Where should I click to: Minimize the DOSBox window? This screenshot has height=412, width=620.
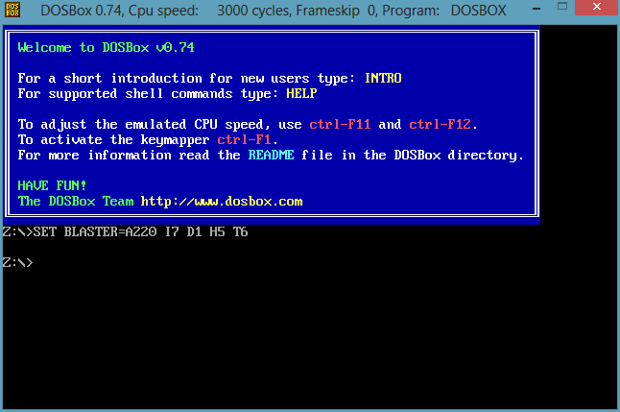(x=537, y=8)
